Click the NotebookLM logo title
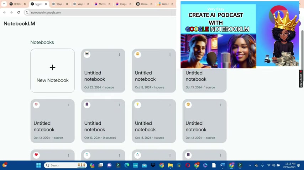Screen dimensions: 304x170 click(19, 23)
